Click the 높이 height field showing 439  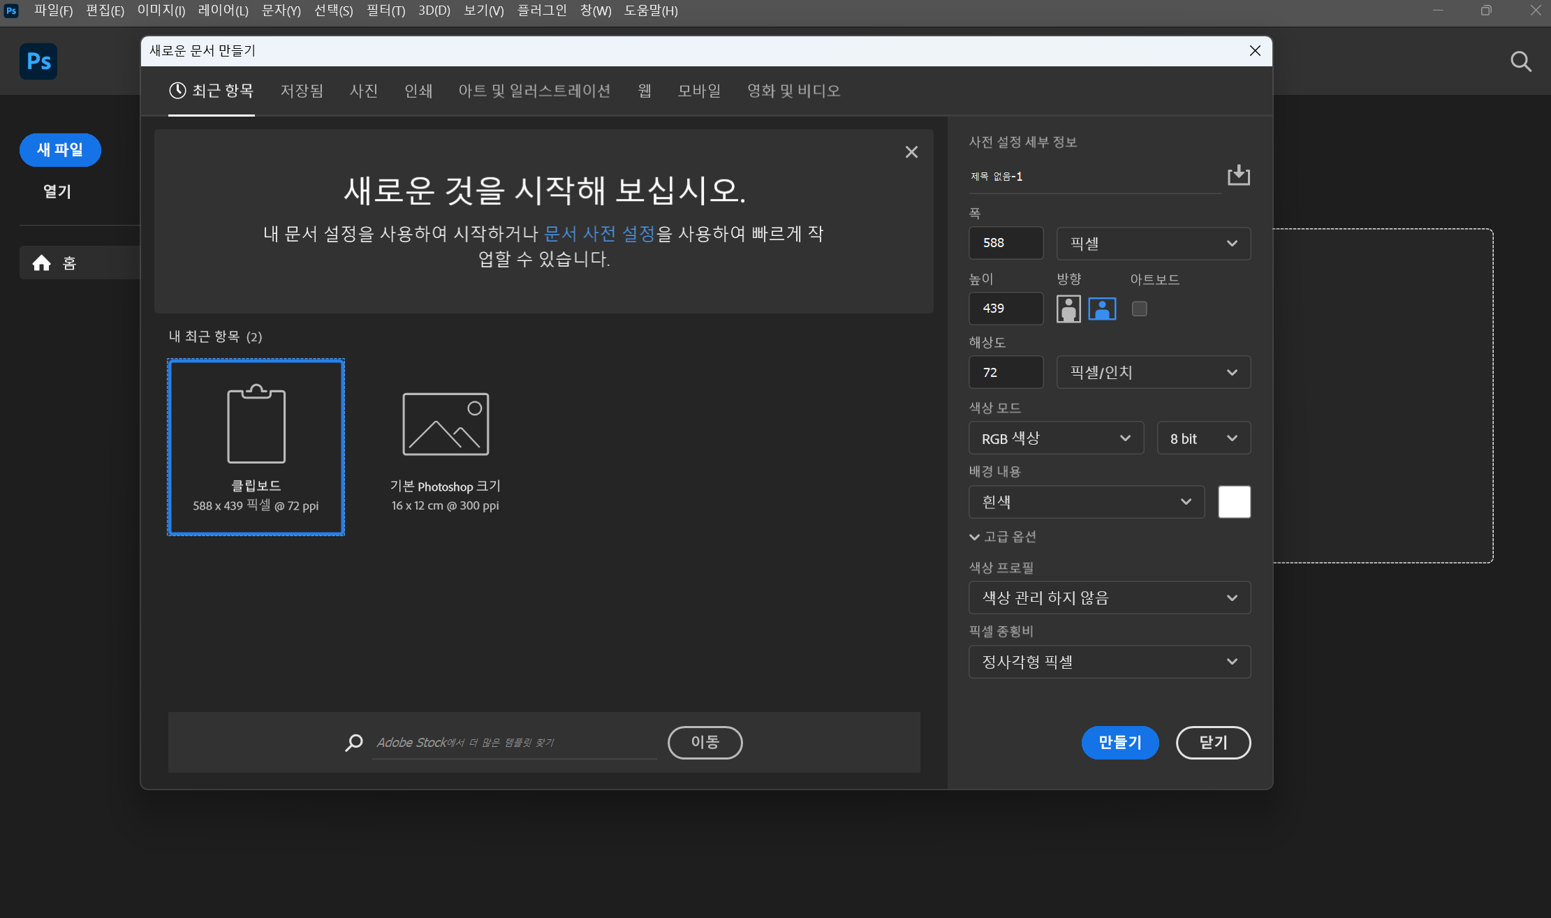tap(1006, 309)
